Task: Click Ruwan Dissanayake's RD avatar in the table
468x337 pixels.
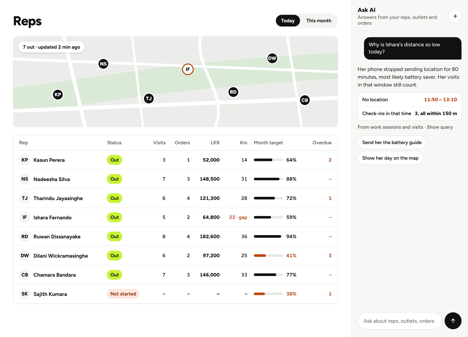Action: coord(25,237)
